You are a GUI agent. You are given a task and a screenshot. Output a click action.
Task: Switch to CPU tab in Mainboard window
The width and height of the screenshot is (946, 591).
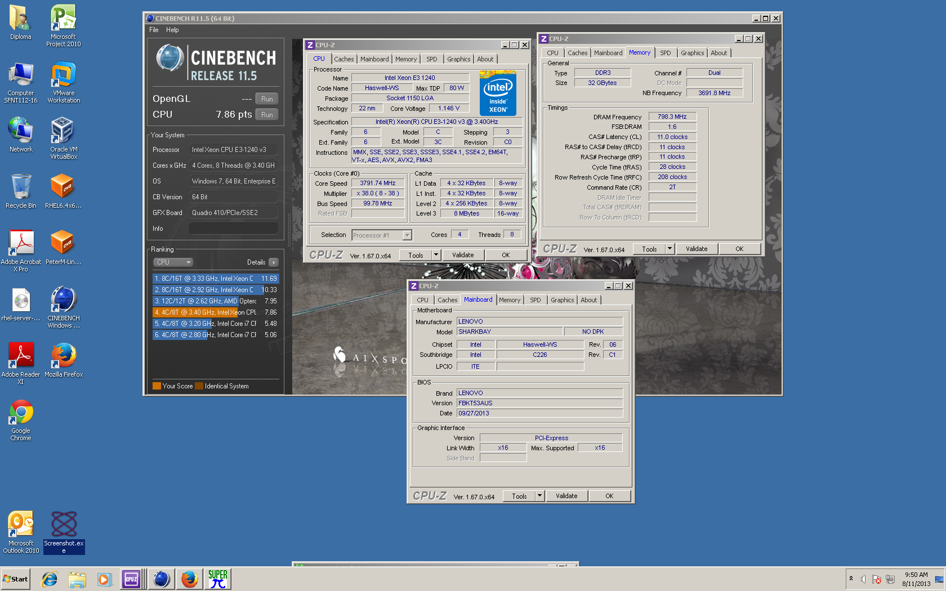coord(422,300)
